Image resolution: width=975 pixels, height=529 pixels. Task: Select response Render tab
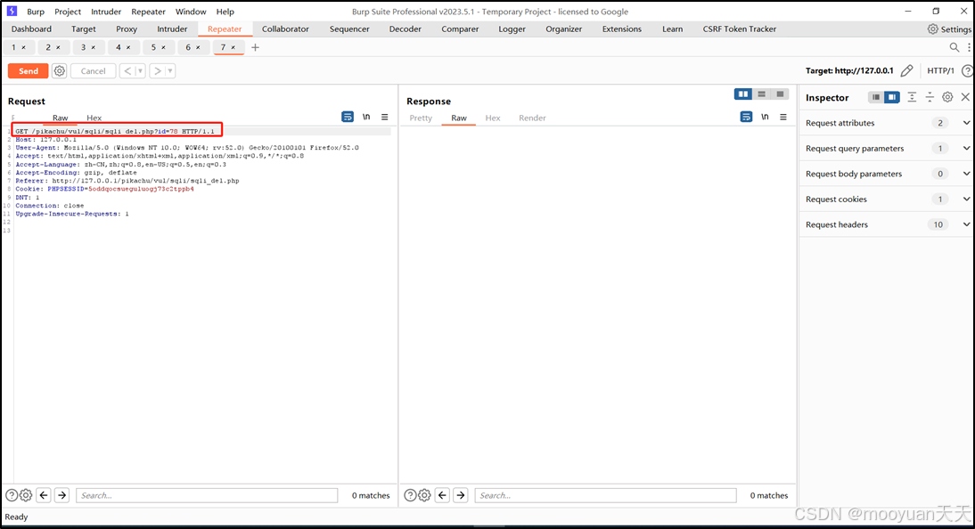point(532,118)
